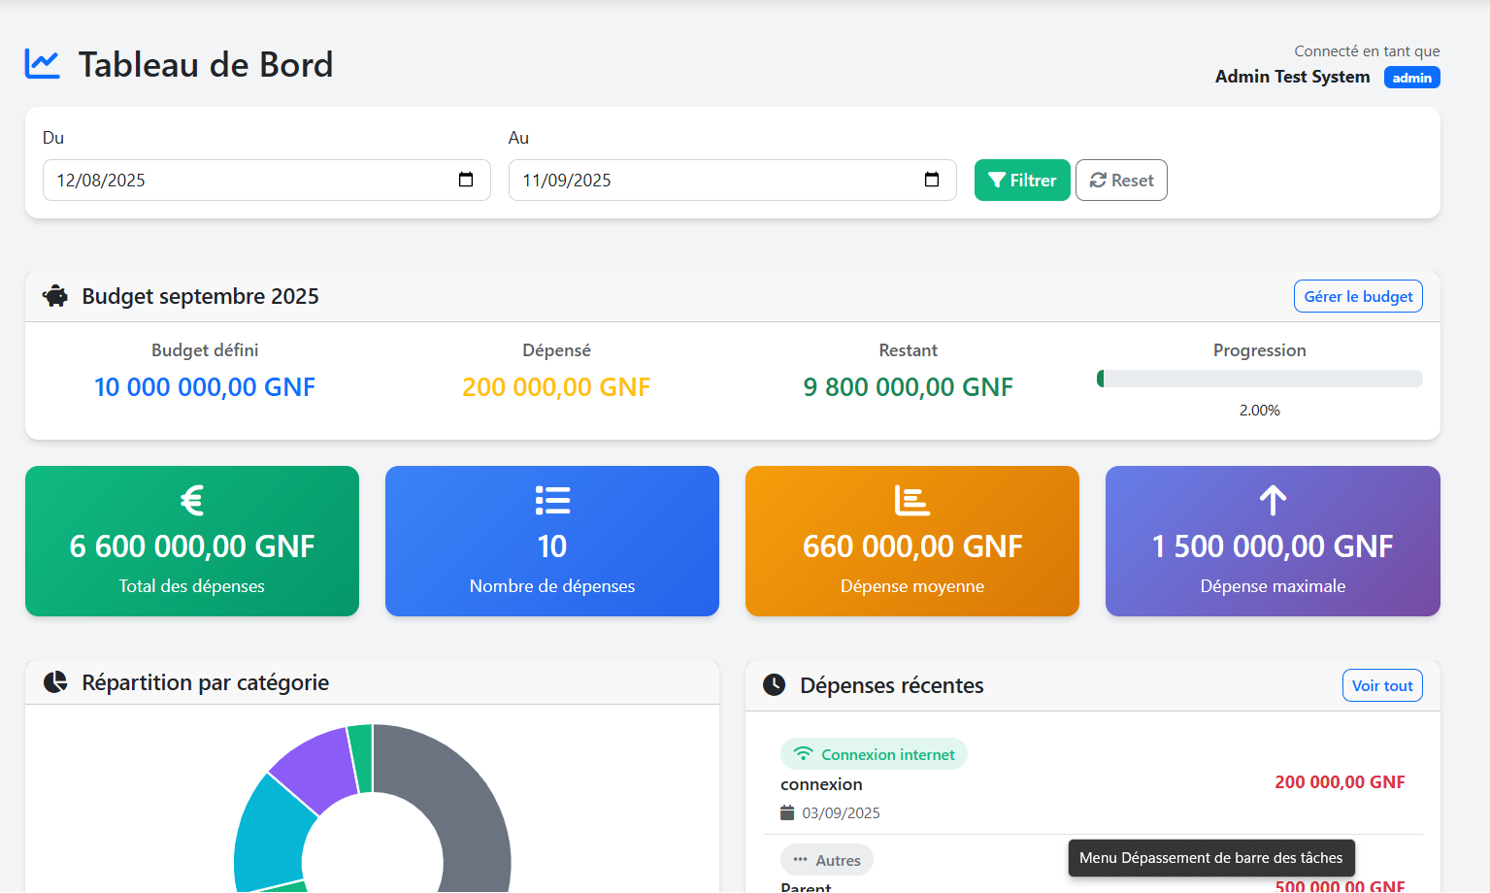Click the chart-line icon beside Tableau de Bord
Image resolution: width=1490 pixels, height=893 pixels.
42,64
